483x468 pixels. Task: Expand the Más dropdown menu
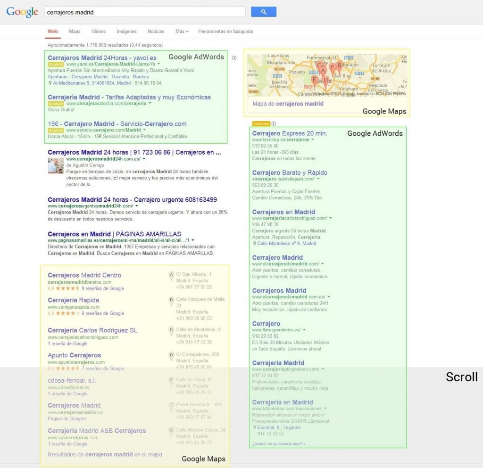[182, 32]
